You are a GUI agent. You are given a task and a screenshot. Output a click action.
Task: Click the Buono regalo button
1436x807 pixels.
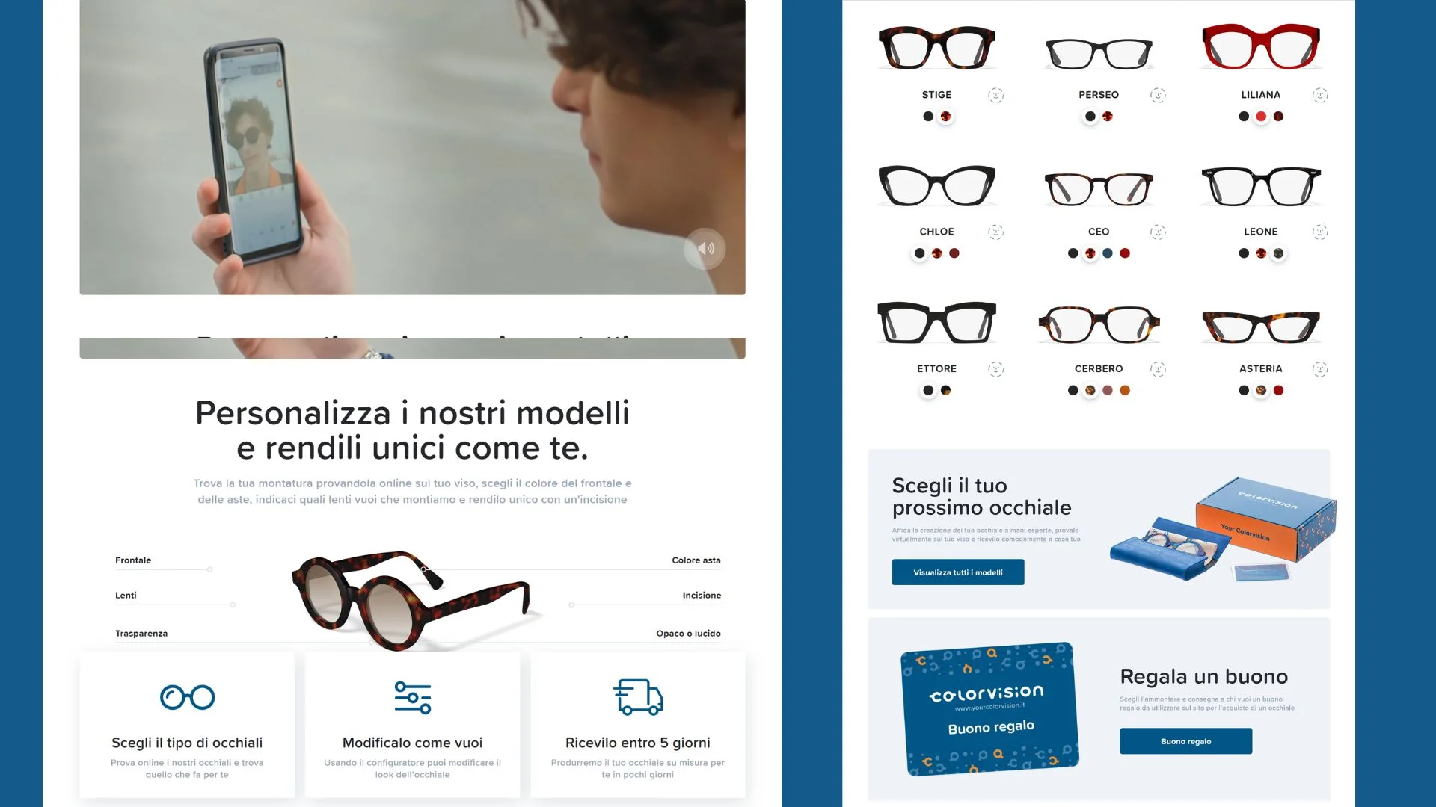(x=1185, y=741)
